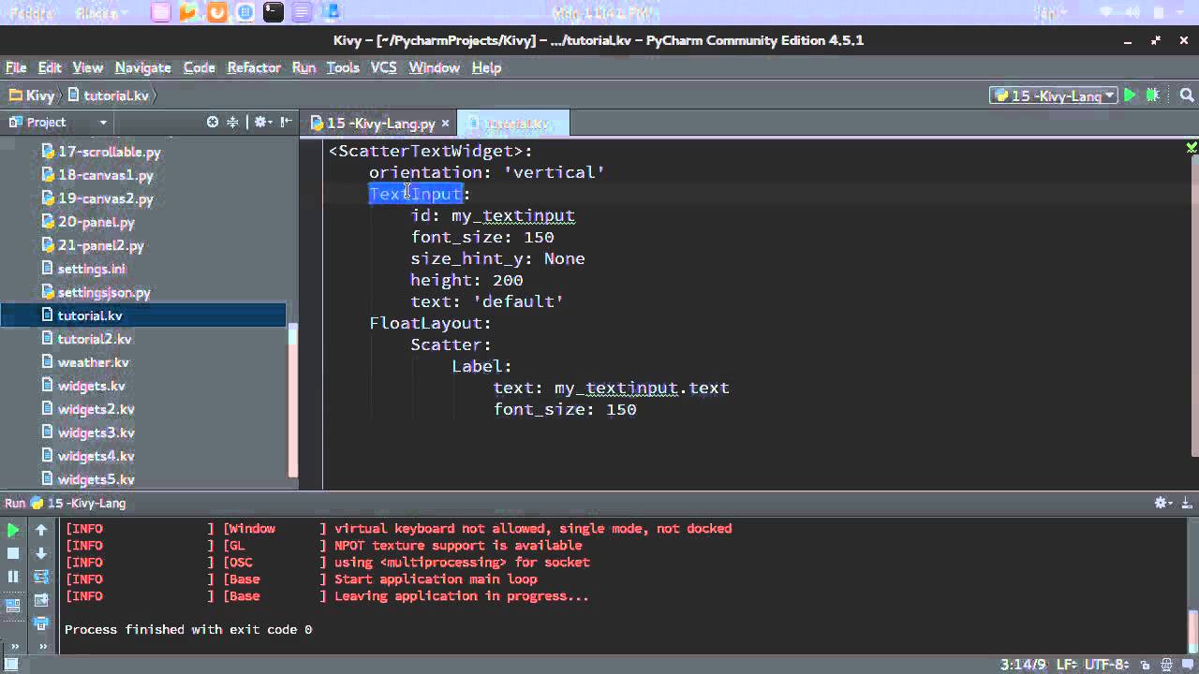Click the down arrow in Run panel
1199x674 pixels.
coord(41,553)
